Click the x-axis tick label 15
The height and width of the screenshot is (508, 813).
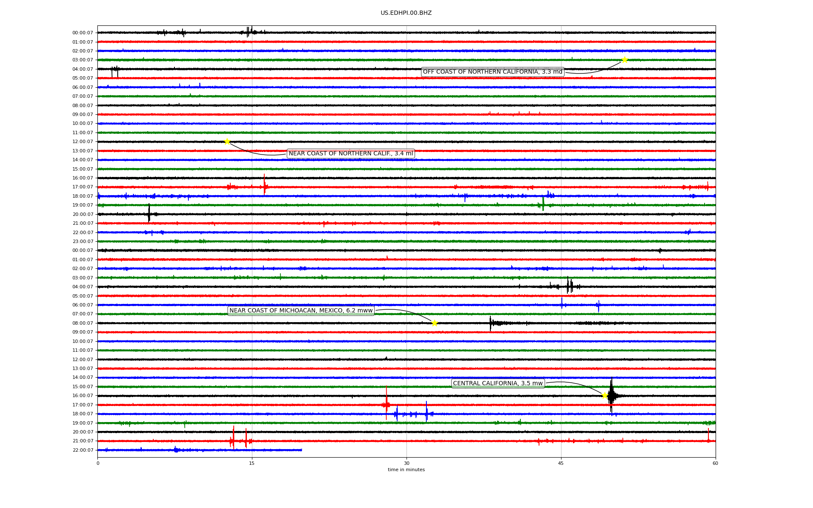pyautogui.click(x=252, y=463)
